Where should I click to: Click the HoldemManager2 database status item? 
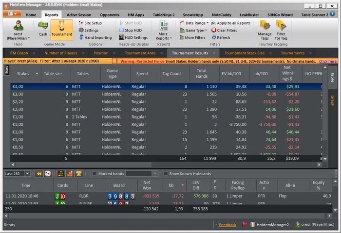[270, 225]
